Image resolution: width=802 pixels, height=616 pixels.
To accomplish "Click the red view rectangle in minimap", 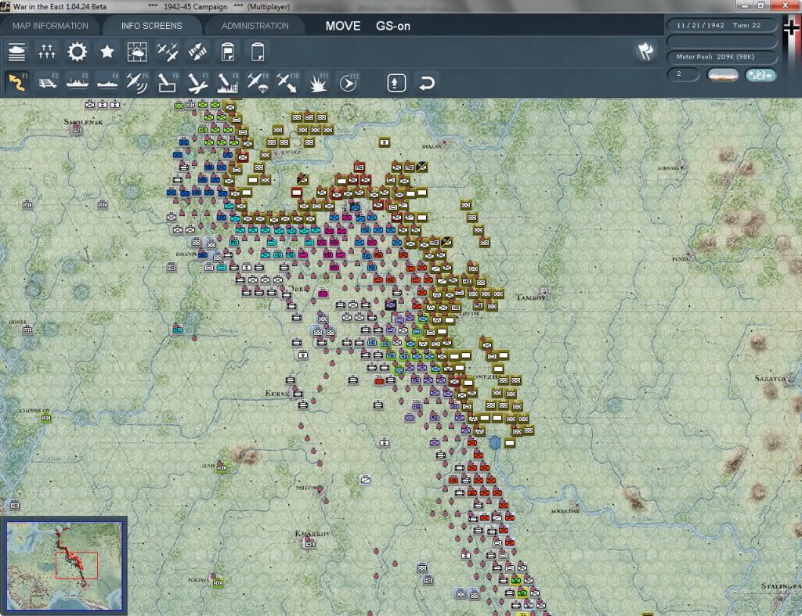I will [x=76, y=565].
